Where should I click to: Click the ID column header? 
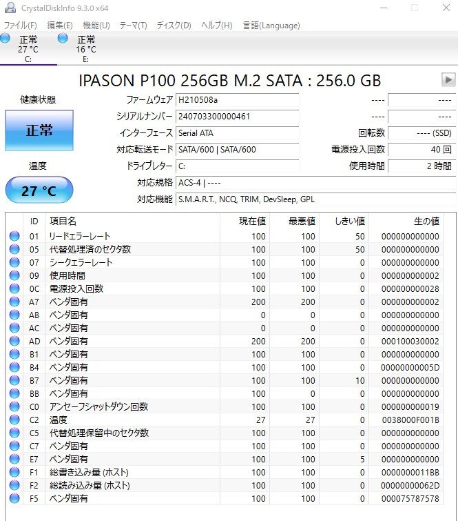click(x=34, y=222)
